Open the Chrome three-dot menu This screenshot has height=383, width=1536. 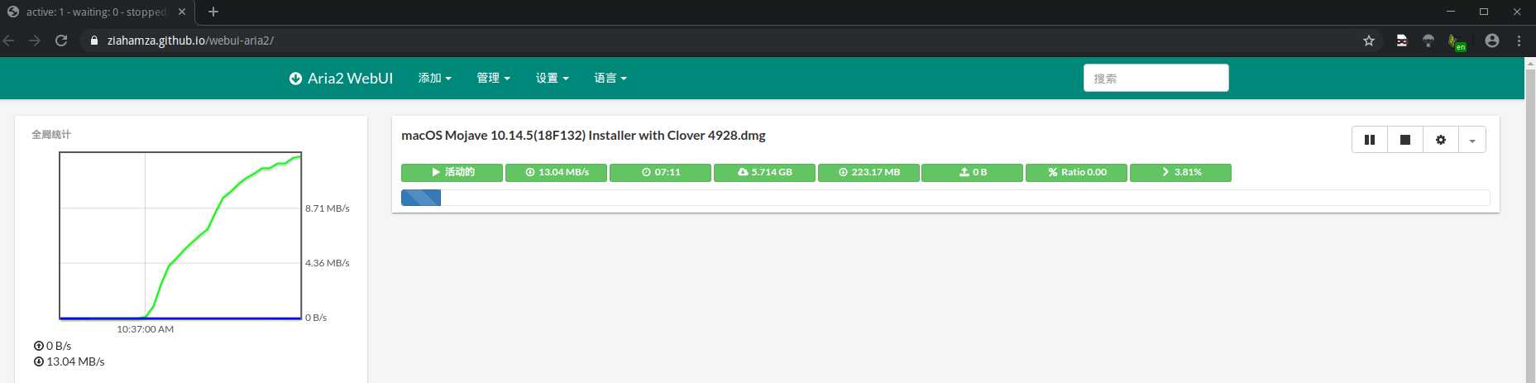(x=1519, y=40)
